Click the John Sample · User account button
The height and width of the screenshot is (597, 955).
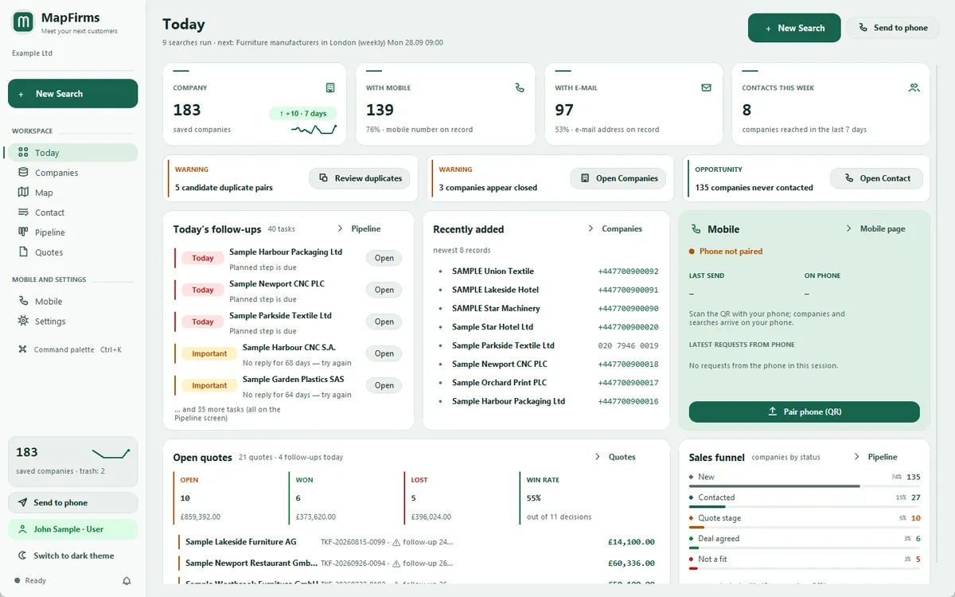point(73,529)
